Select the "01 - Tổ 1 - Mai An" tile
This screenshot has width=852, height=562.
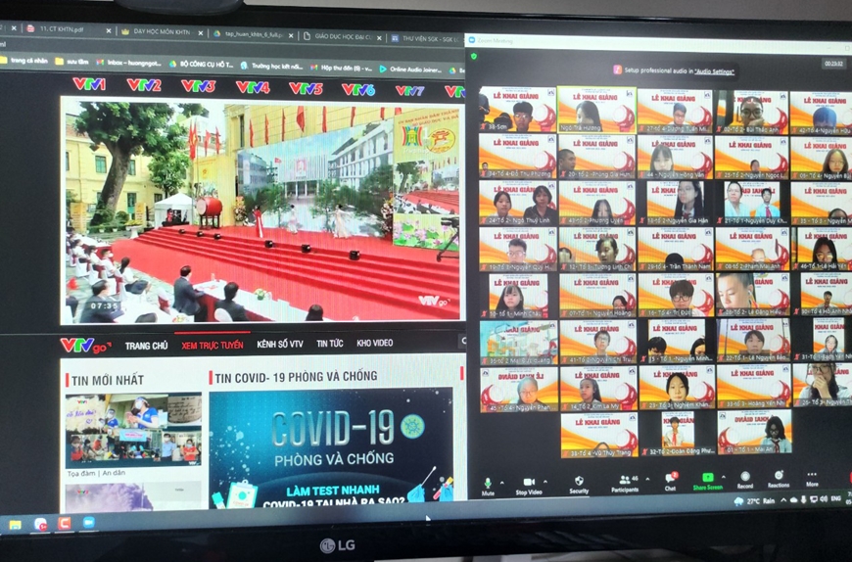754,431
